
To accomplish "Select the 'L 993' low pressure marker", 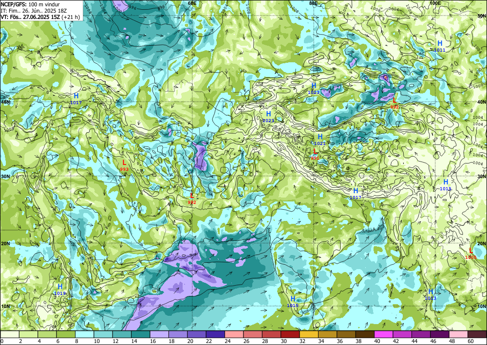I will click(124, 165).
